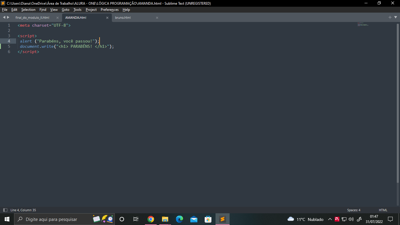Image resolution: width=400 pixels, height=225 pixels.
Task: Click line number 1 in gutter
Action: [x=9, y=25]
